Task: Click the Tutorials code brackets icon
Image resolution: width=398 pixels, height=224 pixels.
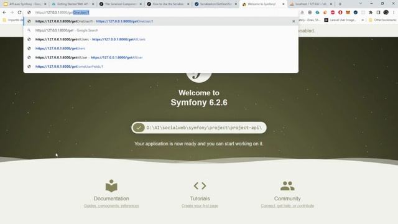Action: (x=200, y=186)
